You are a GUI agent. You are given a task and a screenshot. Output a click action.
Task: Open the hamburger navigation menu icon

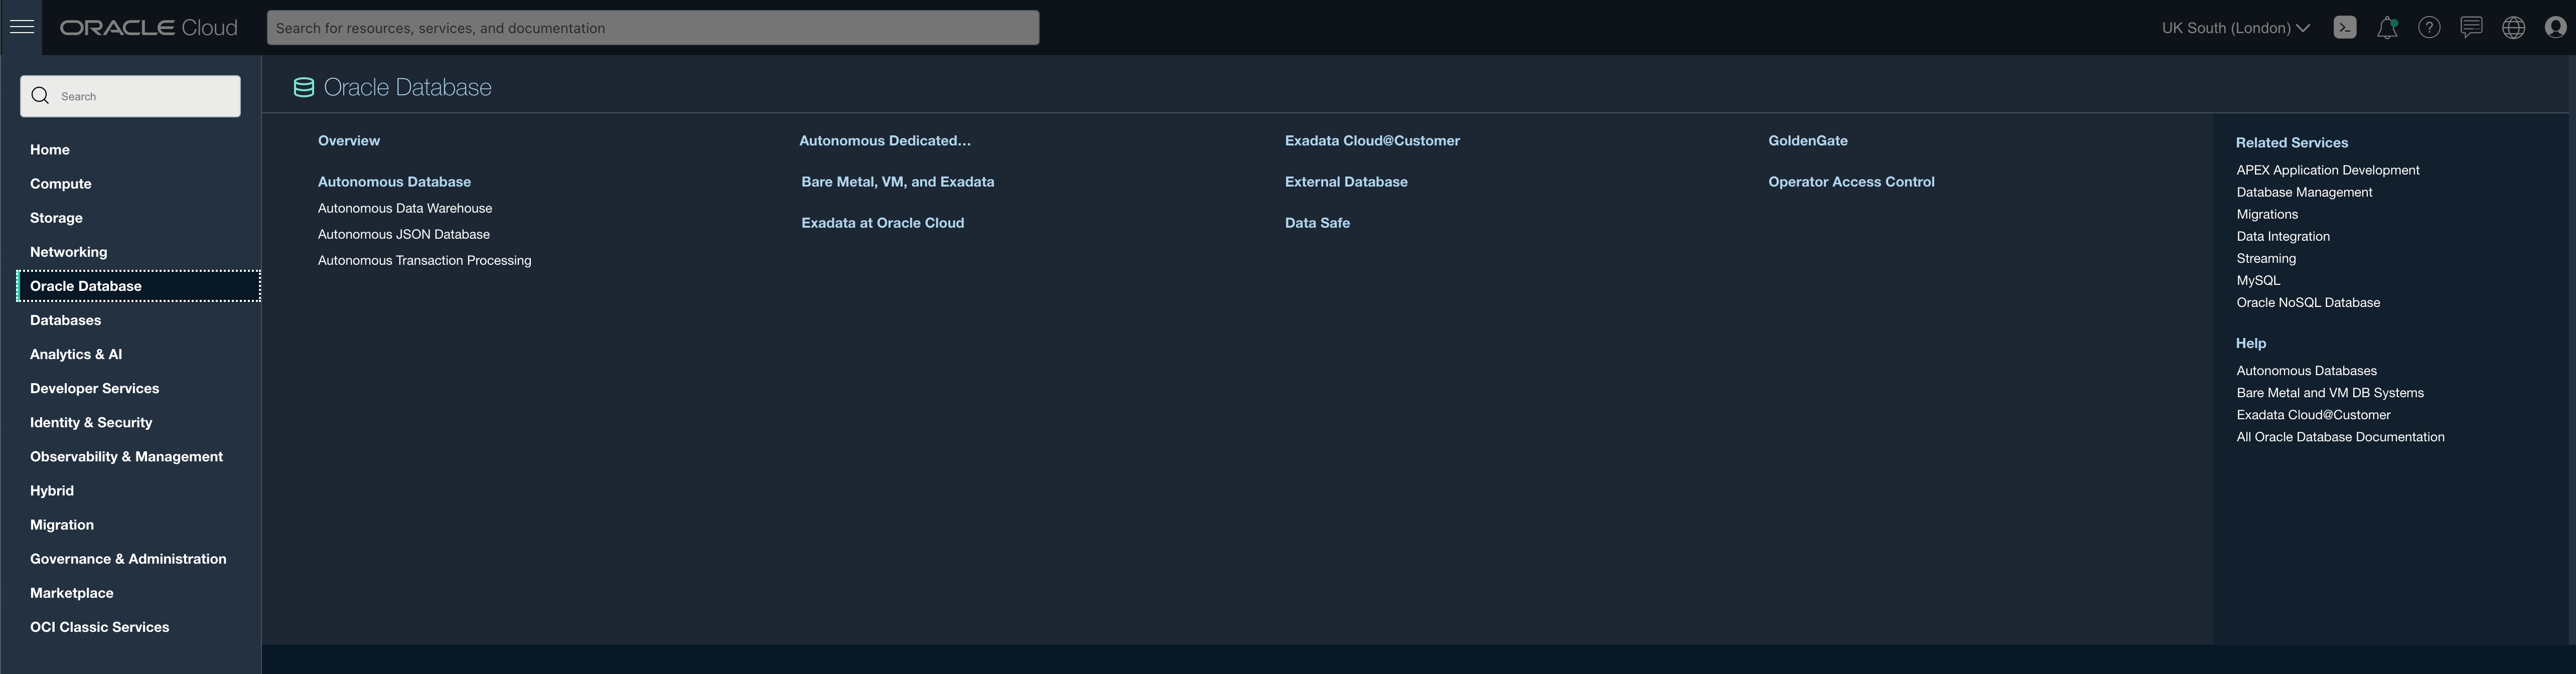pos(22,27)
